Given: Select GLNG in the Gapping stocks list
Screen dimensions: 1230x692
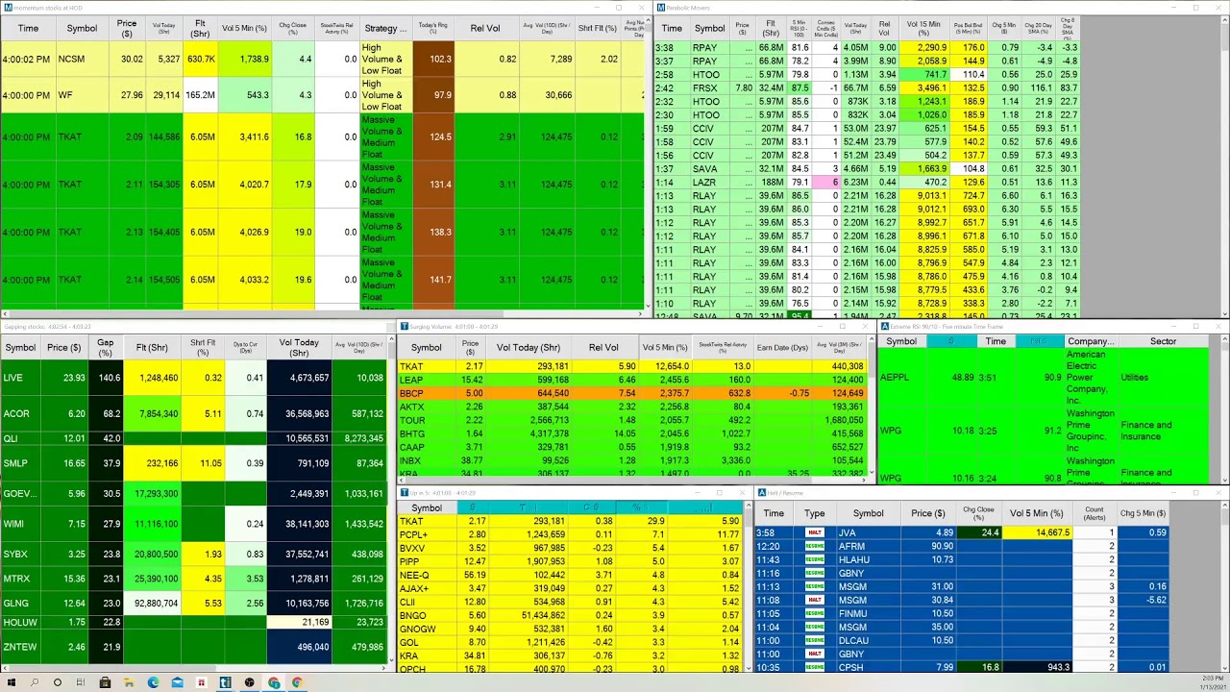Looking at the screenshot, I should click(x=16, y=604).
